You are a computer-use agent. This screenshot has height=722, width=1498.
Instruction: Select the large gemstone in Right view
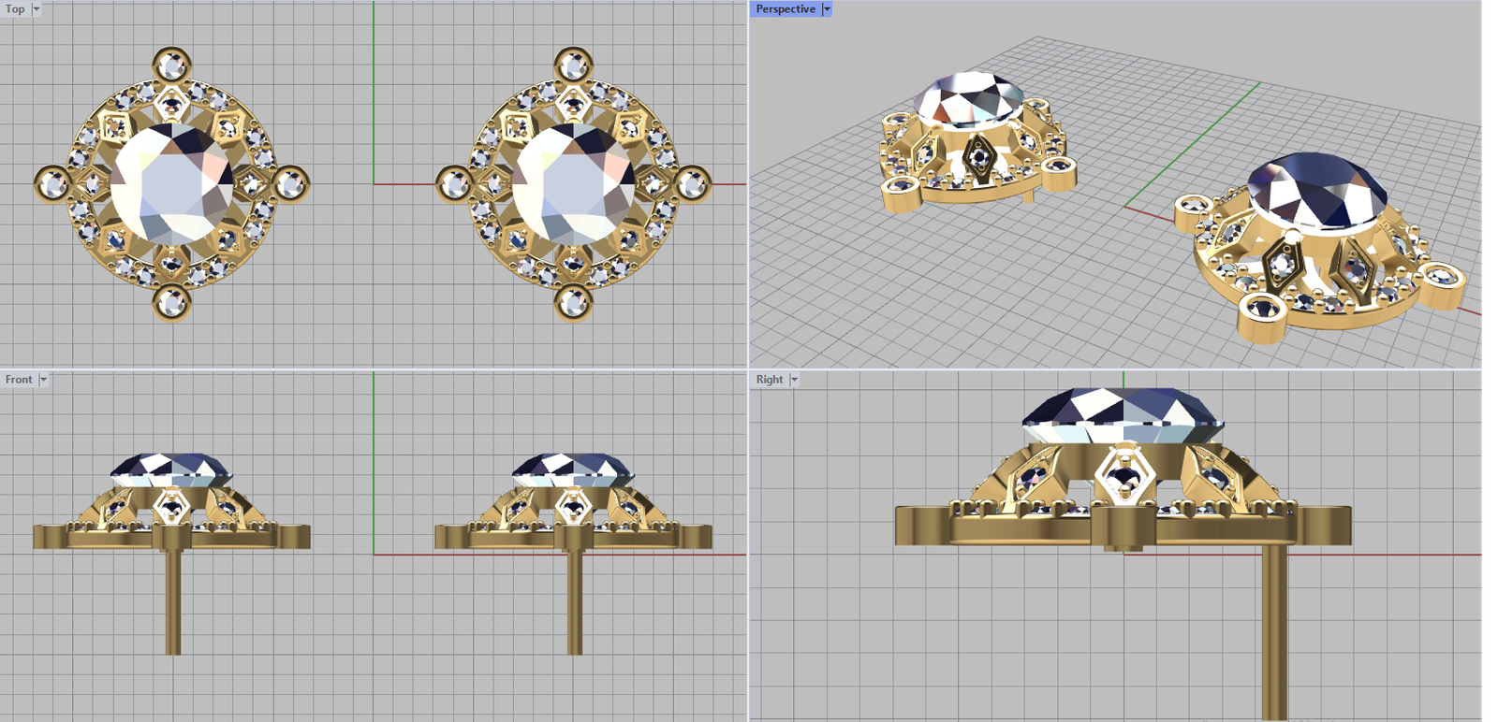(x=1122, y=413)
